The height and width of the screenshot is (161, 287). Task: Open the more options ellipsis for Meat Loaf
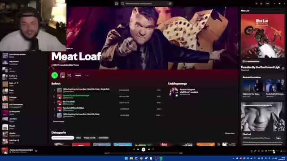87,75
